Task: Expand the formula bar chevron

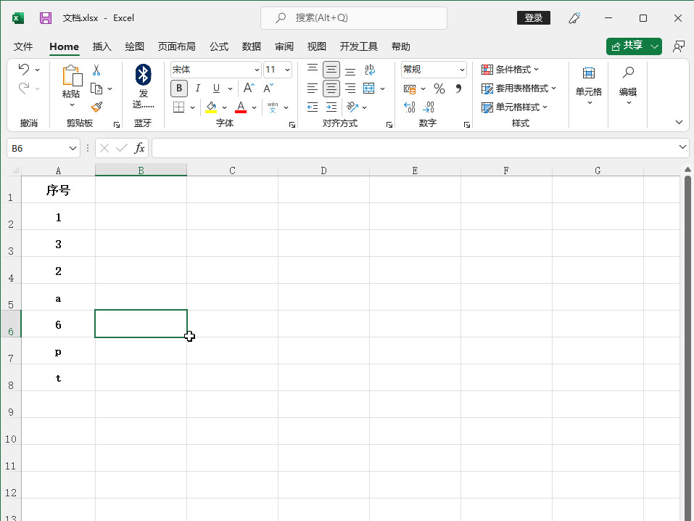Action: [x=682, y=147]
